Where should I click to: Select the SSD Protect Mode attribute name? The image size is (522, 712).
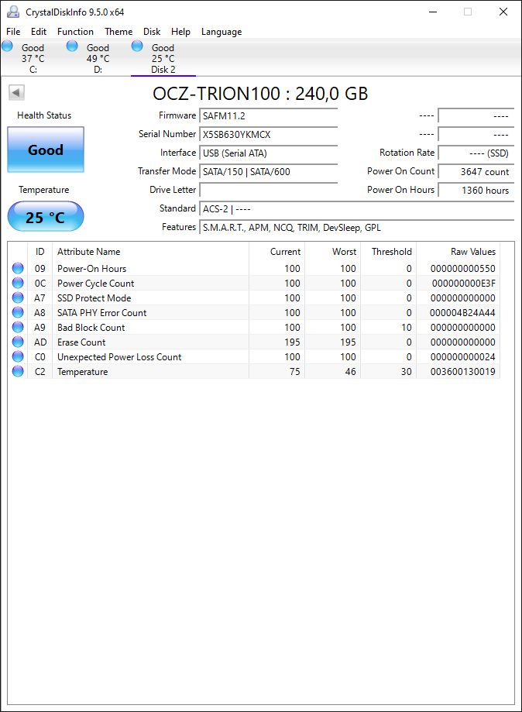pyautogui.click(x=94, y=298)
